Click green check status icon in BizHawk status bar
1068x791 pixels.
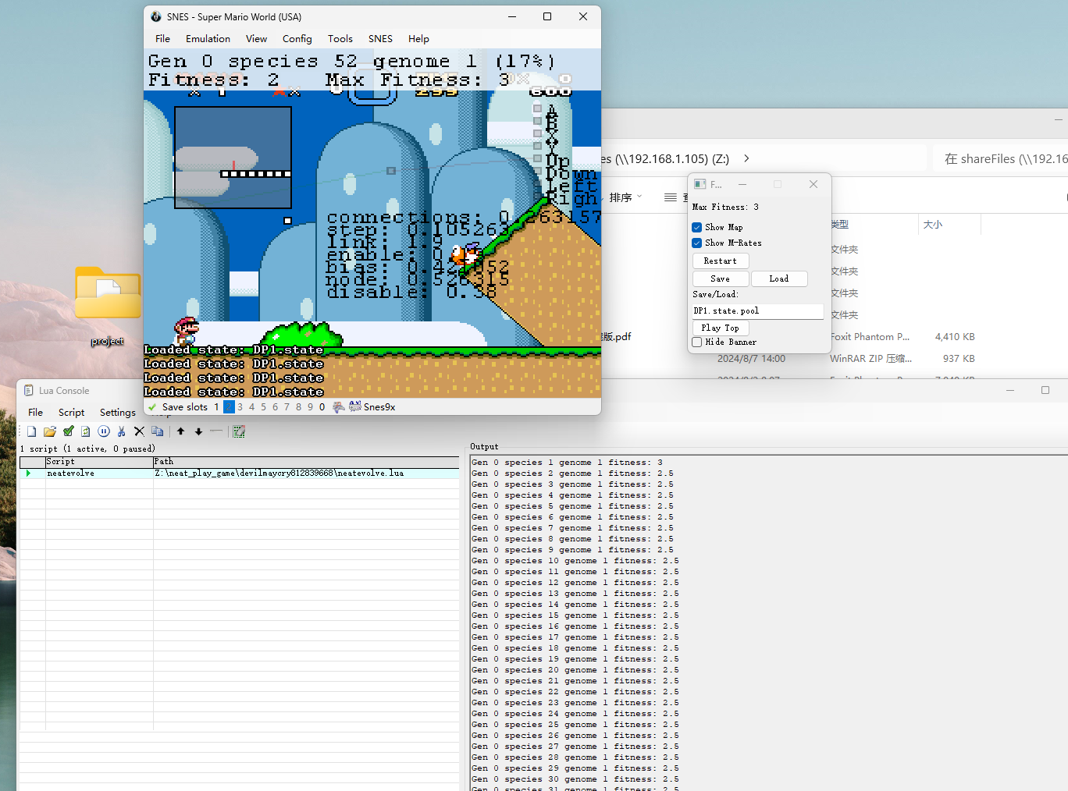[x=152, y=407]
